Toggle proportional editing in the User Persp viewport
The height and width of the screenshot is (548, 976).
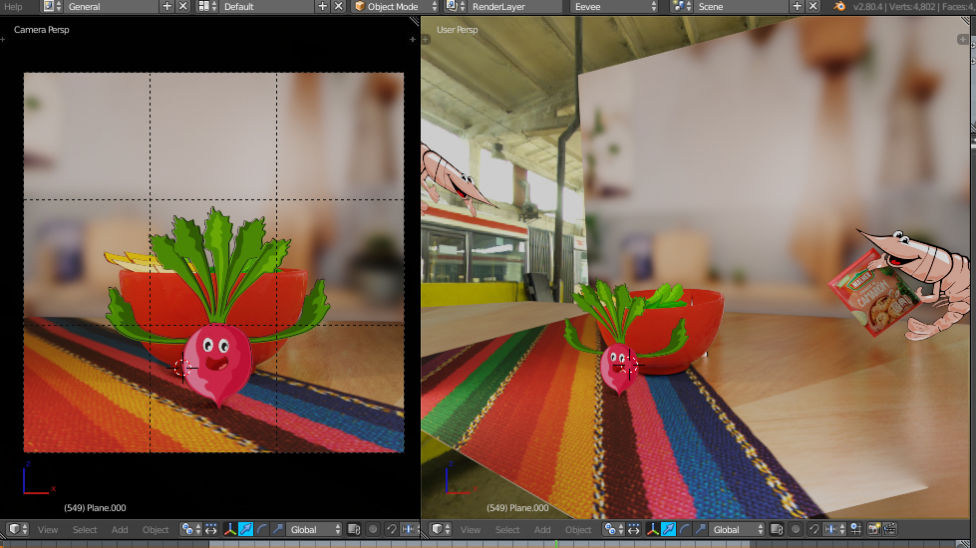[x=796, y=529]
